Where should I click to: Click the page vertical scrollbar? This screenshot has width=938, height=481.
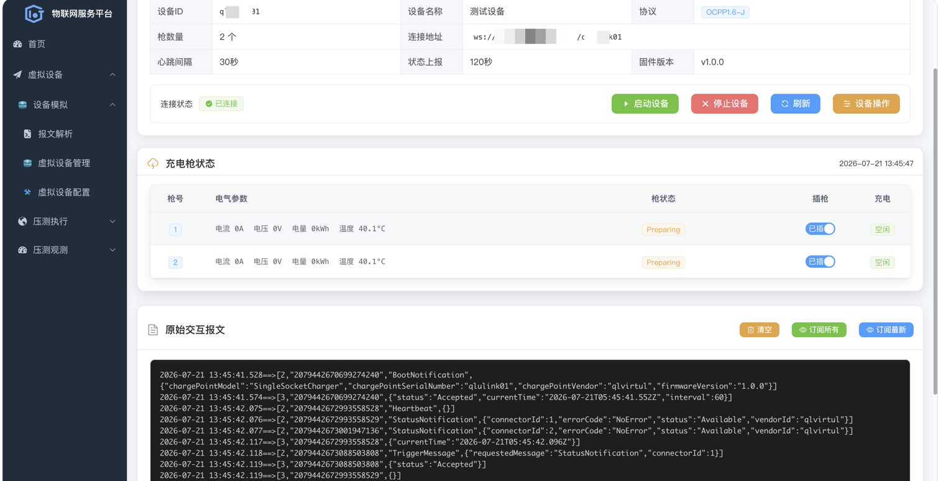(x=934, y=231)
